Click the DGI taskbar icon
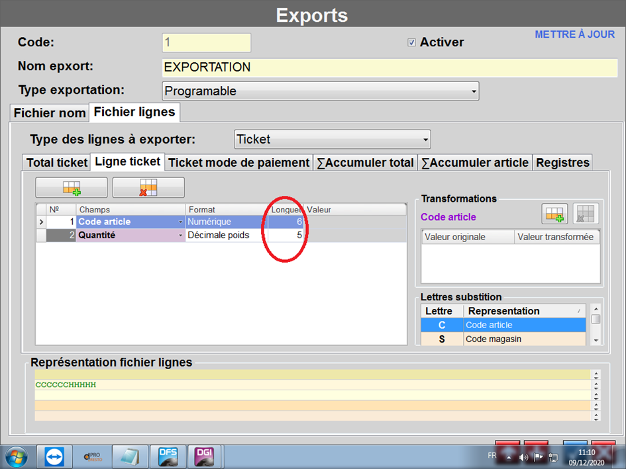This screenshot has height=469, width=626. coord(205,456)
